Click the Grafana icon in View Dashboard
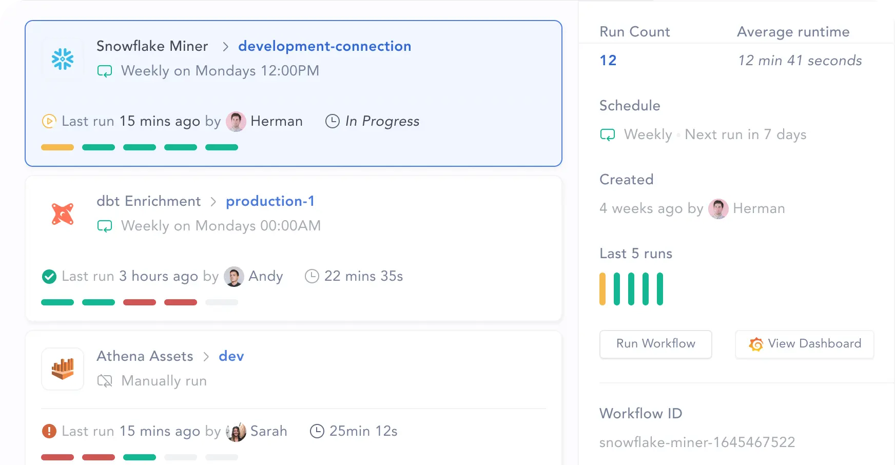This screenshot has height=465, width=895. pyautogui.click(x=756, y=344)
